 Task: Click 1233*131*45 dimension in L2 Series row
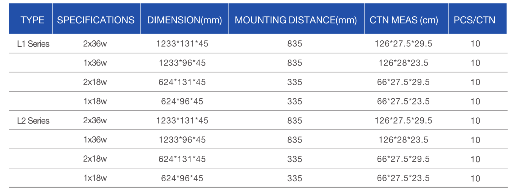pyautogui.click(x=182, y=121)
